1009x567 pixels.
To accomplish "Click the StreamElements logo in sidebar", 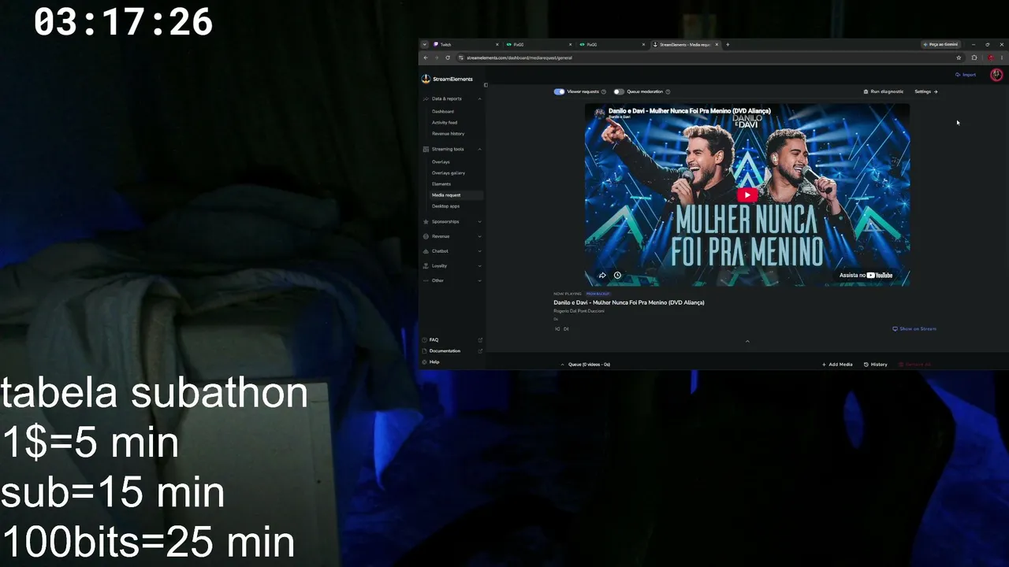I will point(447,79).
